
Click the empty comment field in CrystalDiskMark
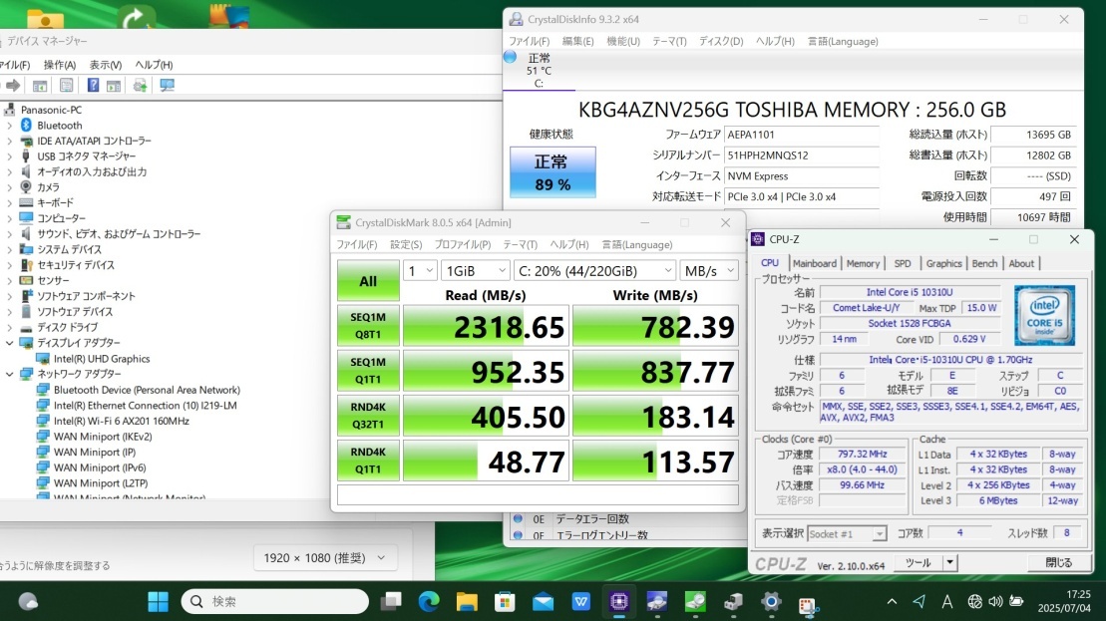click(x=538, y=494)
